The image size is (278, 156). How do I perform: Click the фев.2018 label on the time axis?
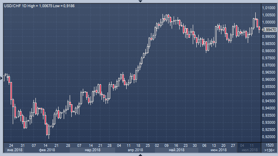[x=47, y=150]
